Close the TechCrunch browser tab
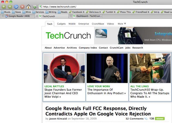 click(37, 16)
